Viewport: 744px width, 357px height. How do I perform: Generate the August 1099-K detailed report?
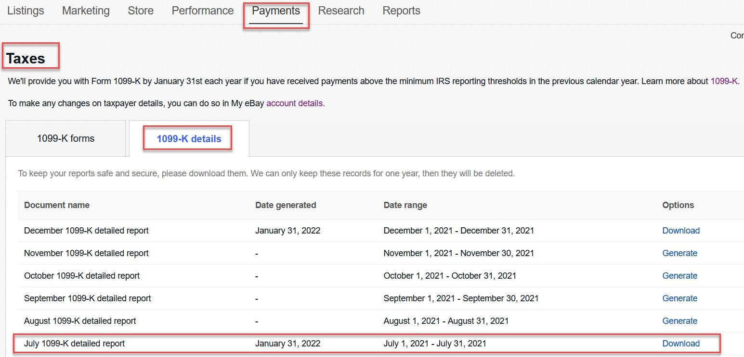(679, 321)
